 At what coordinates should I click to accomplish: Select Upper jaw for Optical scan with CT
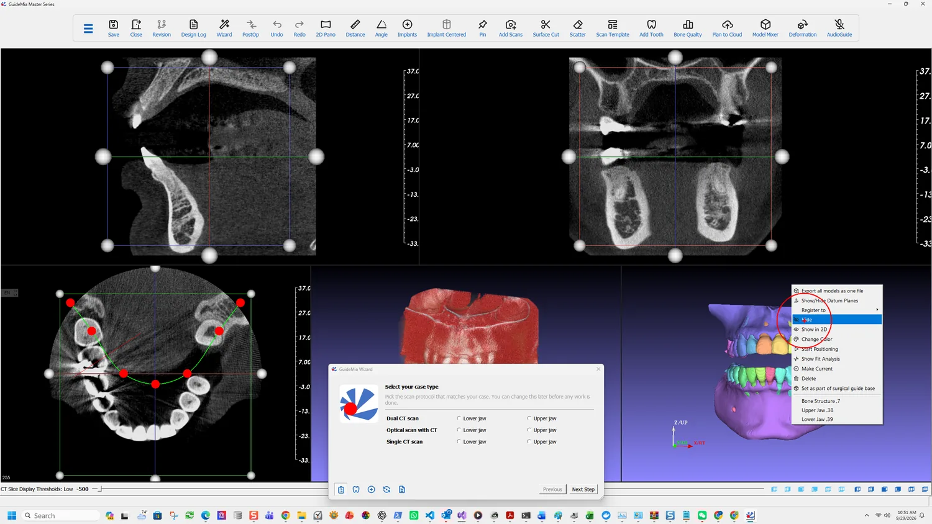point(529,430)
